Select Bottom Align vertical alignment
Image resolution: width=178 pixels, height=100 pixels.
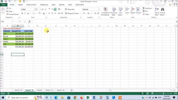coord(55,9)
